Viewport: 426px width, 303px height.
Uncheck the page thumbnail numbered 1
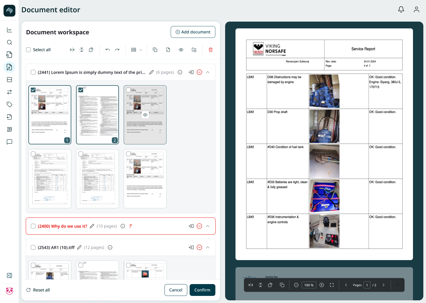33,90
